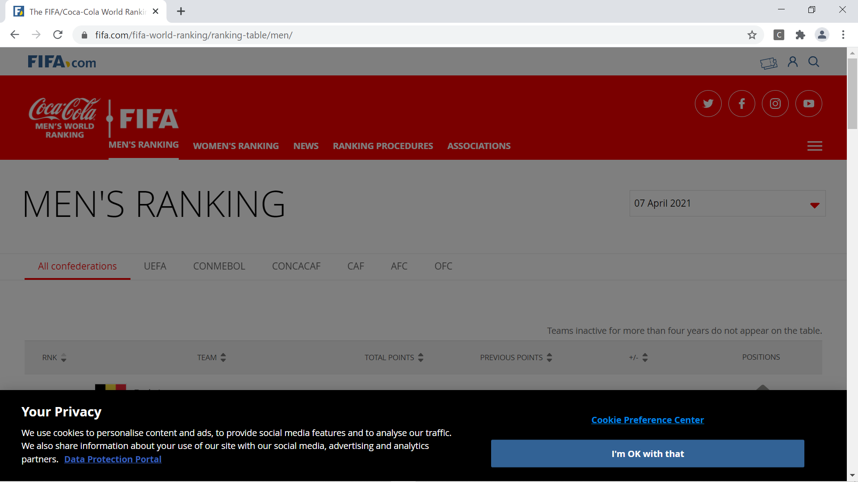The image size is (858, 482).
Task: Click the MEN'S RANKING page heading
Action: click(154, 204)
